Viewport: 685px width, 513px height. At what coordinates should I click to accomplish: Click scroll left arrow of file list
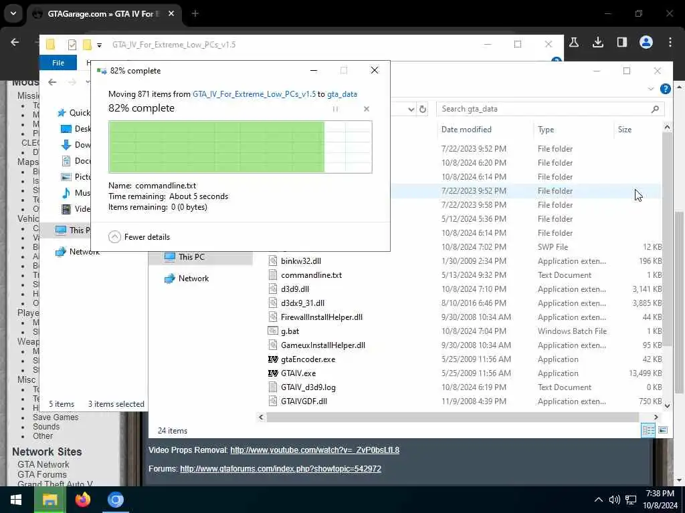tap(261, 417)
